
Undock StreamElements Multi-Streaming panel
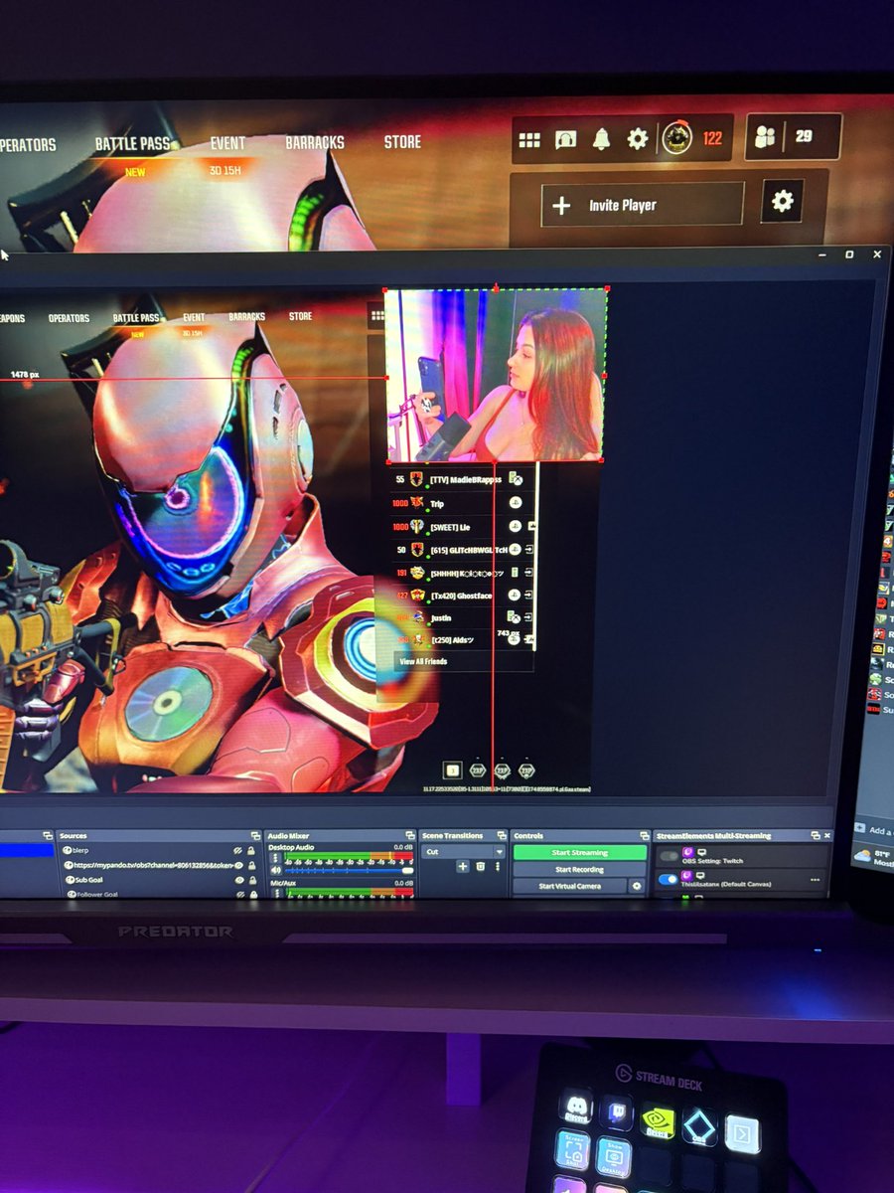(x=816, y=835)
